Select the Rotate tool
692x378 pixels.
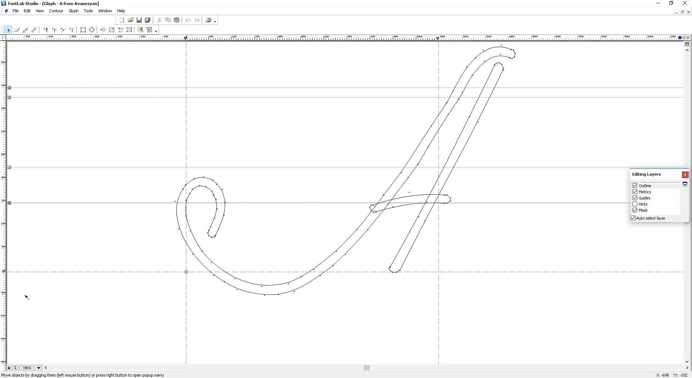pos(103,30)
